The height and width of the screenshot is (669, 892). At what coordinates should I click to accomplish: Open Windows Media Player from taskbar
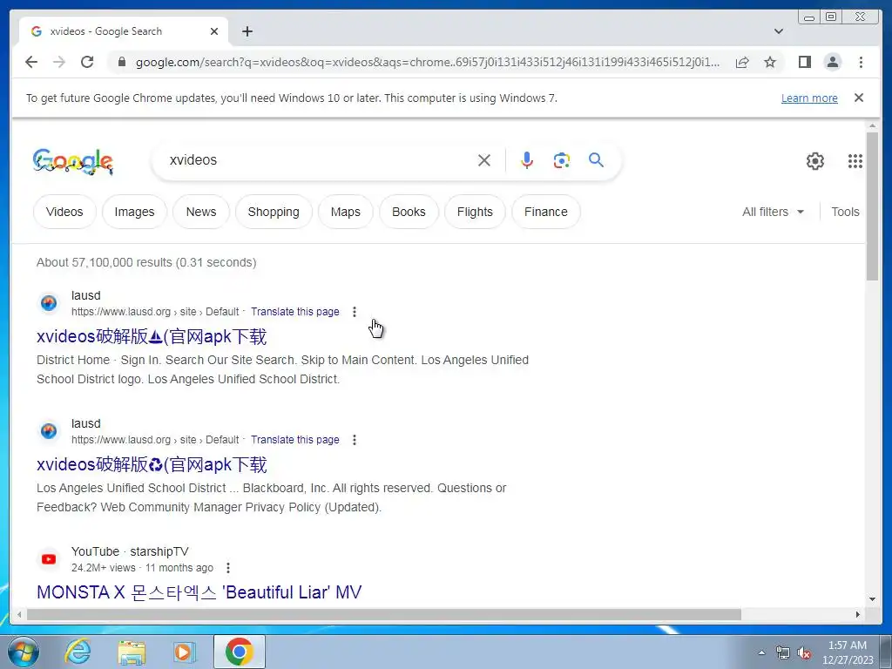pyautogui.click(x=185, y=652)
